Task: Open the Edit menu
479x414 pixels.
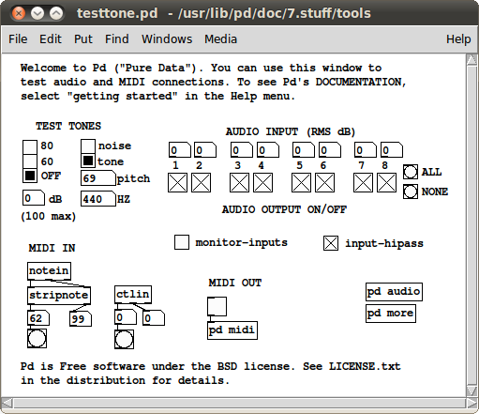Action: 51,39
